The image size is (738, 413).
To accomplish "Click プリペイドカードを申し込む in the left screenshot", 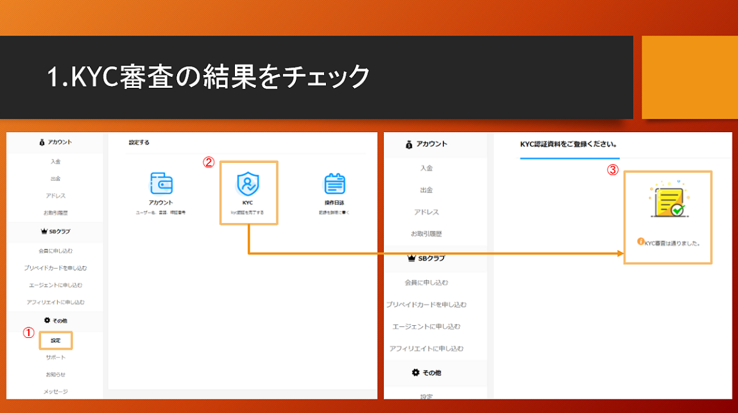I will click(x=56, y=268).
